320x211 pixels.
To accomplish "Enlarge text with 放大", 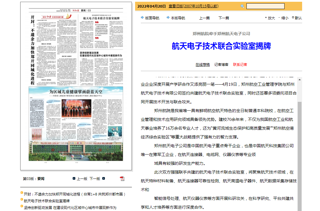I will 271,18.
